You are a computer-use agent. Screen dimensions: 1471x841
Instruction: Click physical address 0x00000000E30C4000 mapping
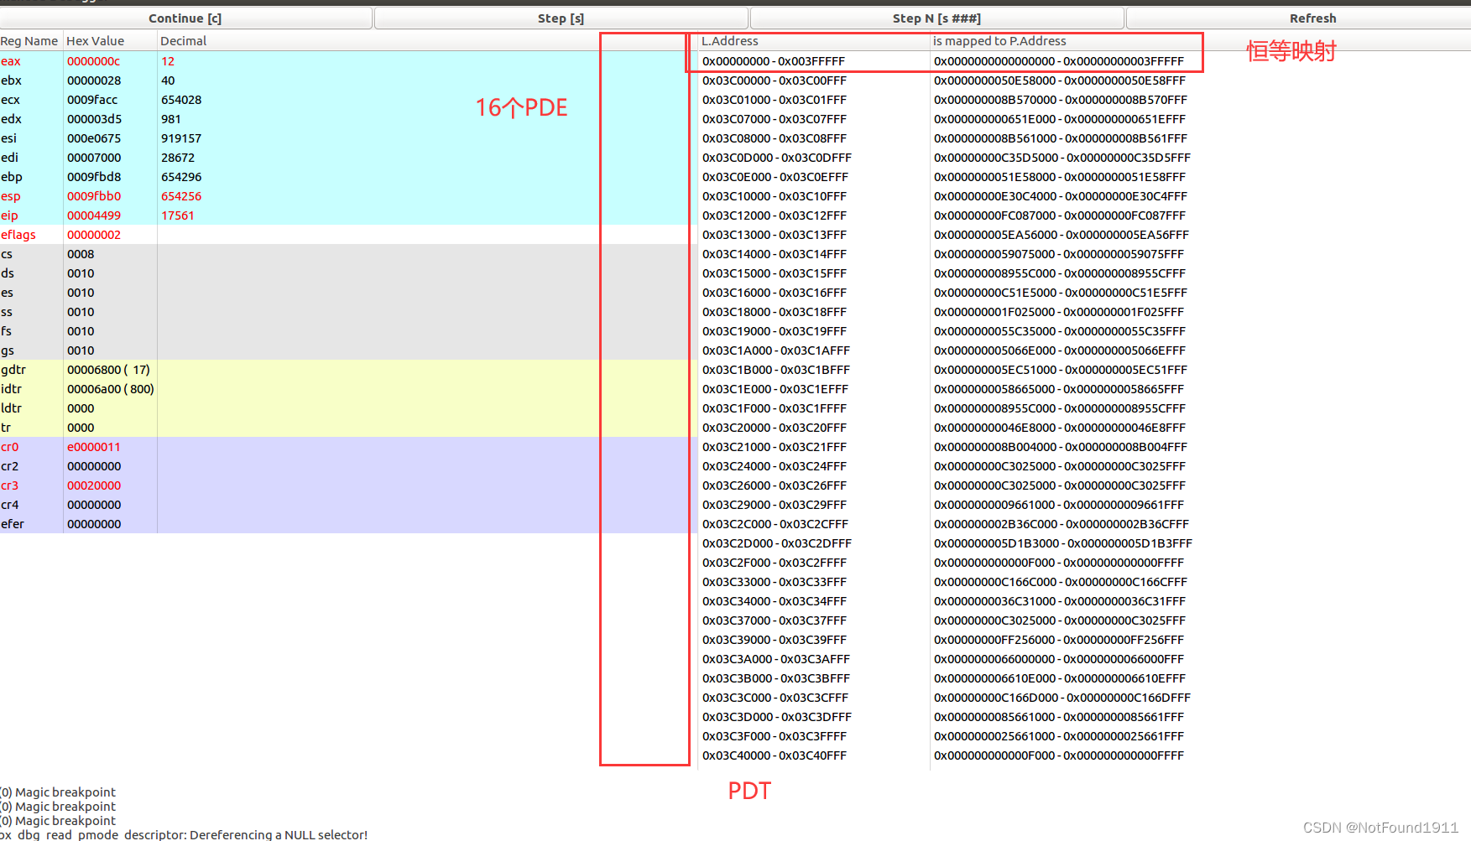[x=1061, y=196]
